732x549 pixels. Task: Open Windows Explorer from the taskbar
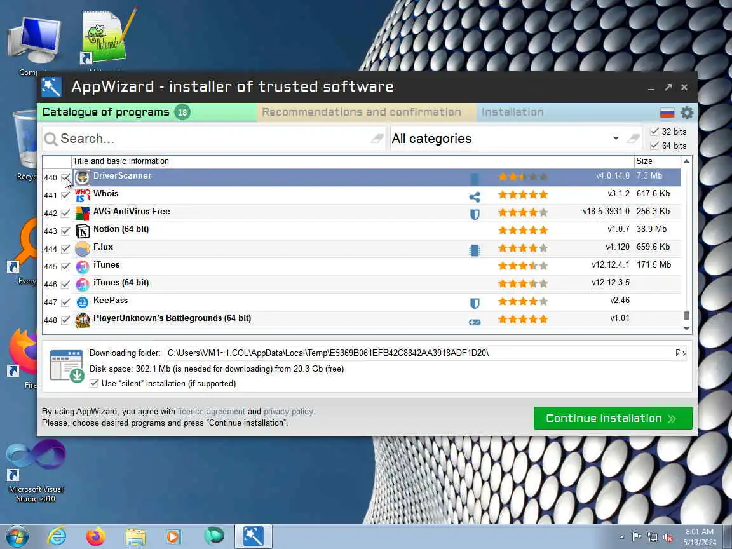135,537
